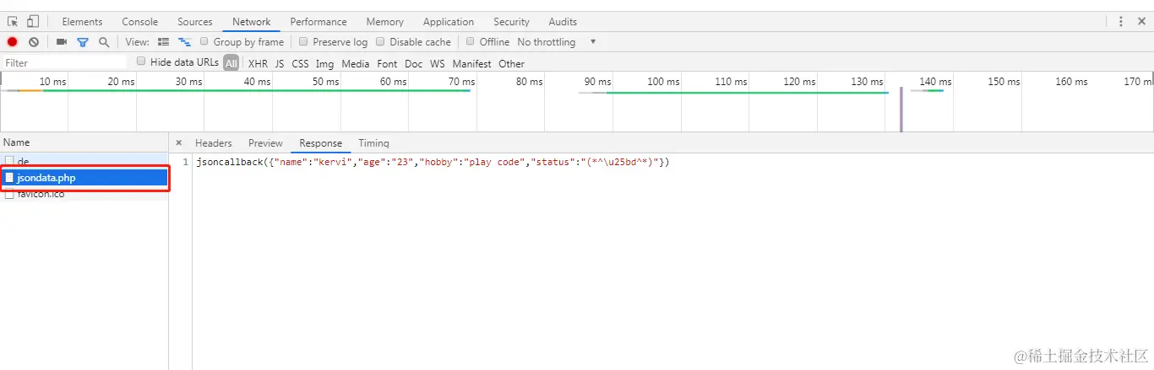
Task: Open the Memory tab
Action: 384,22
